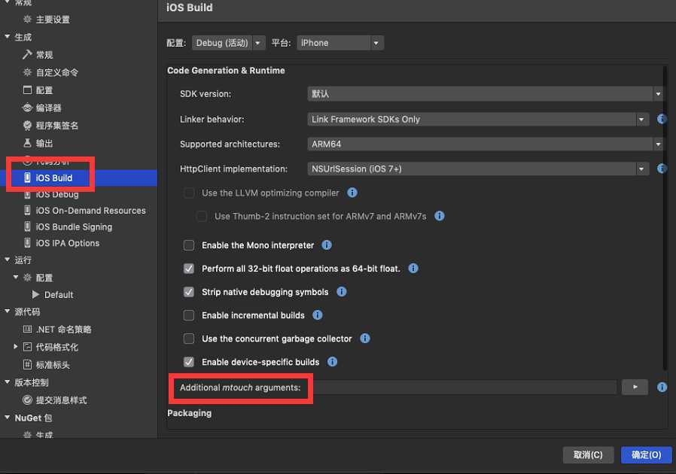This screenshot has height=474, width=676.
Task: Show info for Thumb-2 instruction set
Action: (440, 216)
